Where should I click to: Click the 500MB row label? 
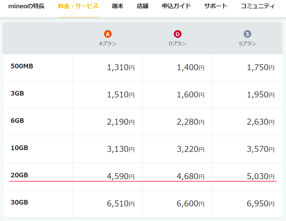click(x=22, y=66)
